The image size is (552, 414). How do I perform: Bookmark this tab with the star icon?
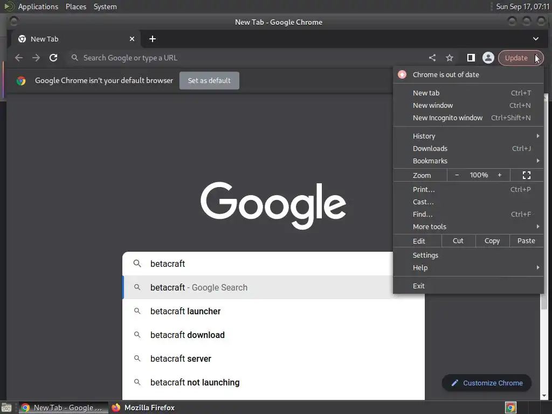tap(450, 58)
